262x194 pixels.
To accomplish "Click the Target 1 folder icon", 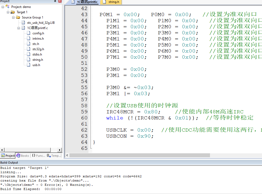I will coord(13,12).
